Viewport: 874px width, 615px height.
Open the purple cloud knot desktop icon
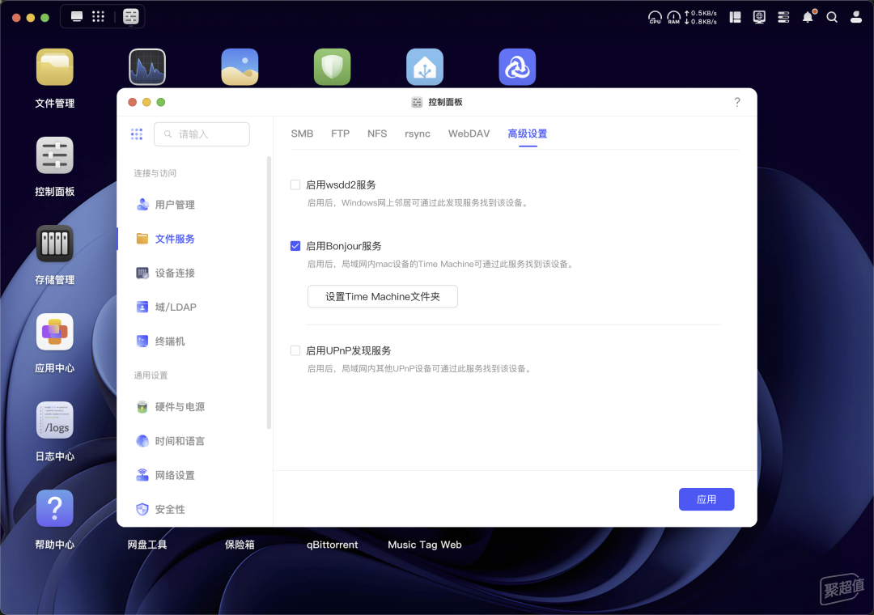517,67
